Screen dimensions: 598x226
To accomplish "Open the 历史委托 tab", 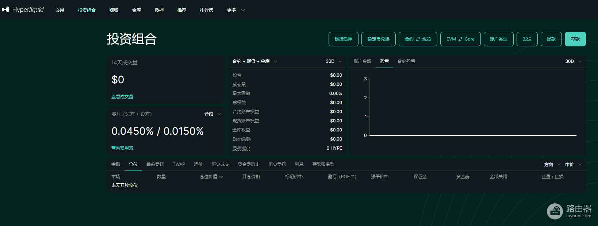I will (x=277, y=164).
